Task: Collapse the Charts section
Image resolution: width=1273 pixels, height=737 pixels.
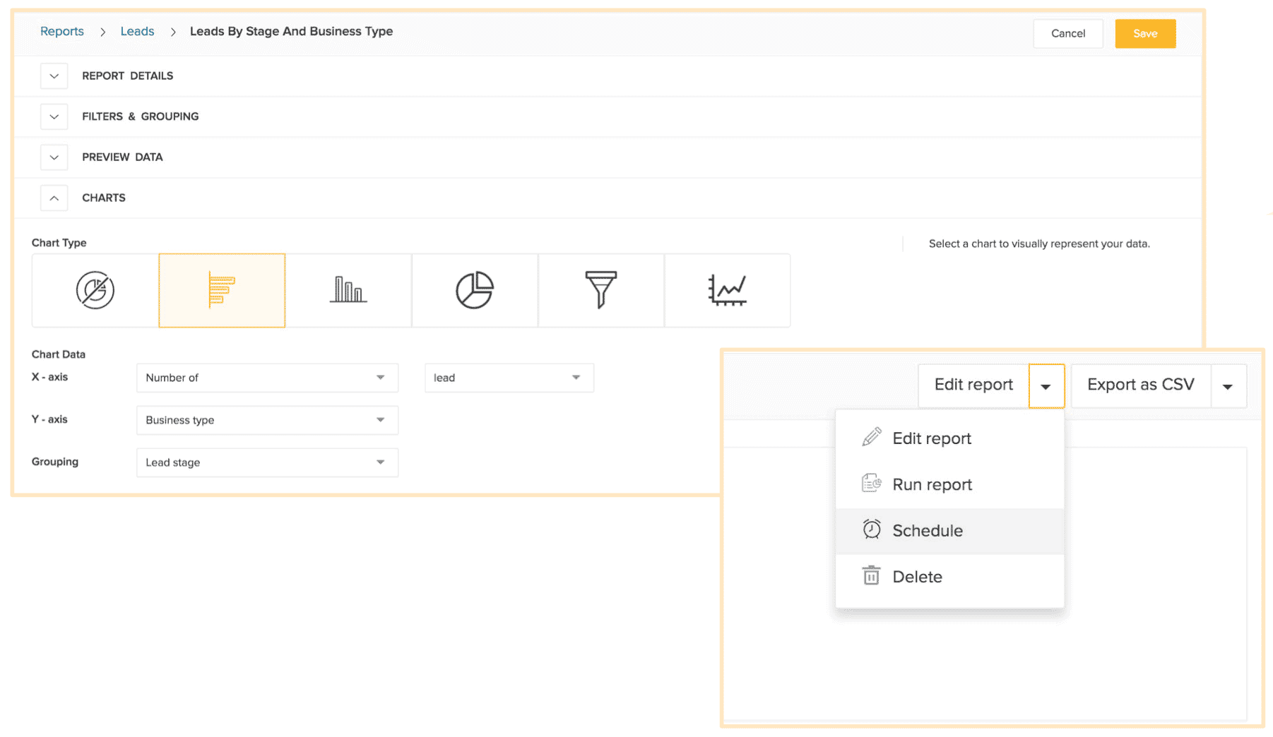Action: pyautogui.click(x=54, y=198)
